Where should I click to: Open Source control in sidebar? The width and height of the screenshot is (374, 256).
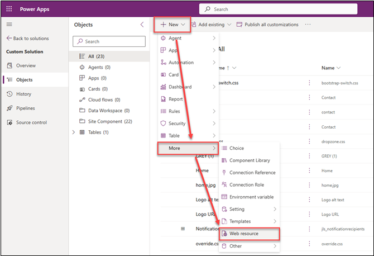(32, 122)
